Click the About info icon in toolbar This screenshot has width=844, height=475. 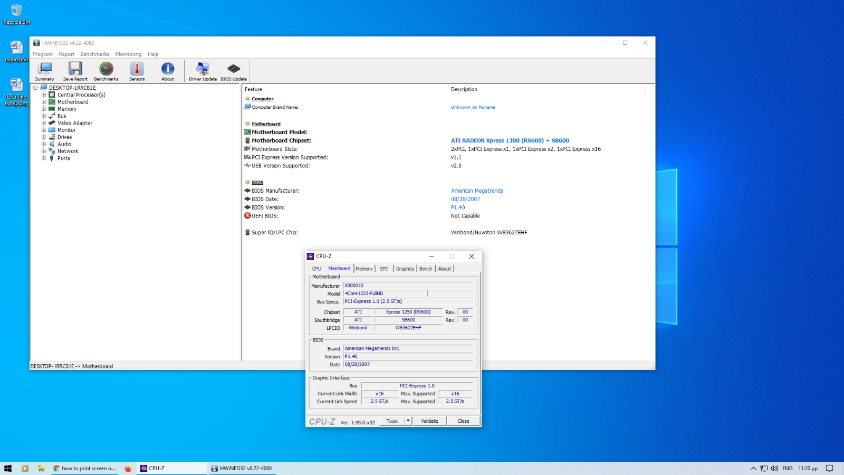pyautogui.click(x=168, y=71)
